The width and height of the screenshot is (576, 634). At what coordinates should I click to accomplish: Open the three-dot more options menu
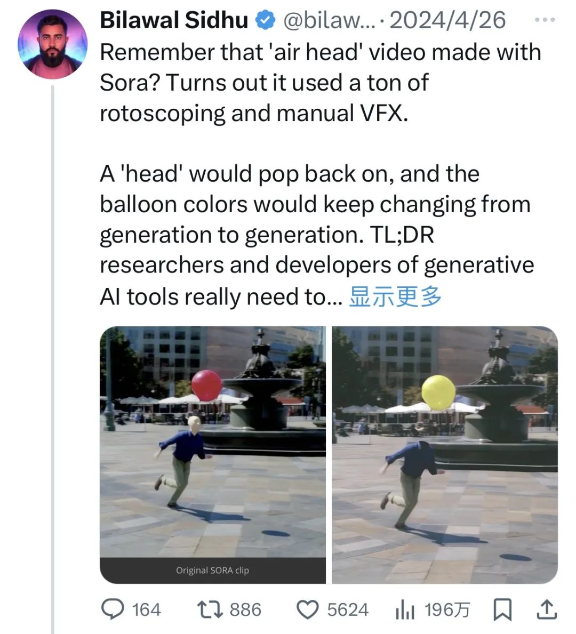coord(545,19)
